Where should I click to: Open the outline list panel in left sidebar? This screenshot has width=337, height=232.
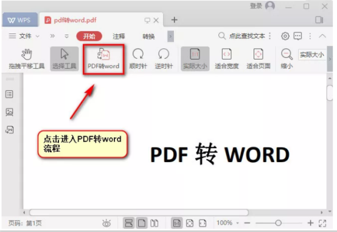pos(9,94)
